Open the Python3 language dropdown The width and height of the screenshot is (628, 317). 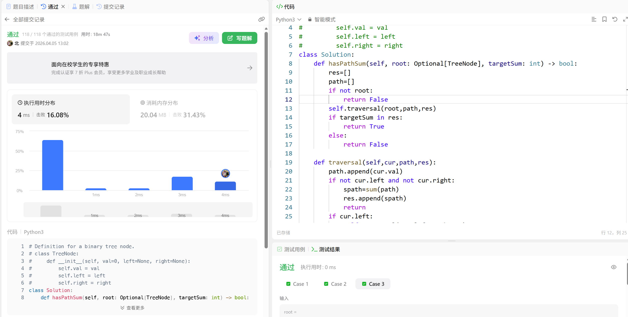tap(288, 19)
